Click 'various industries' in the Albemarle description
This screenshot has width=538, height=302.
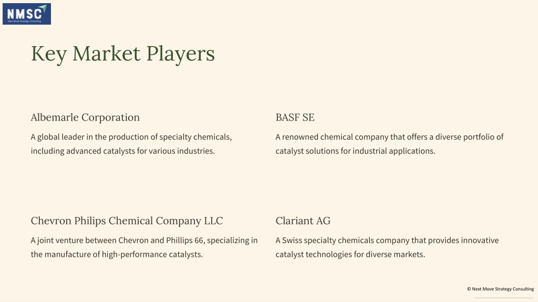[x=182, y=151]
